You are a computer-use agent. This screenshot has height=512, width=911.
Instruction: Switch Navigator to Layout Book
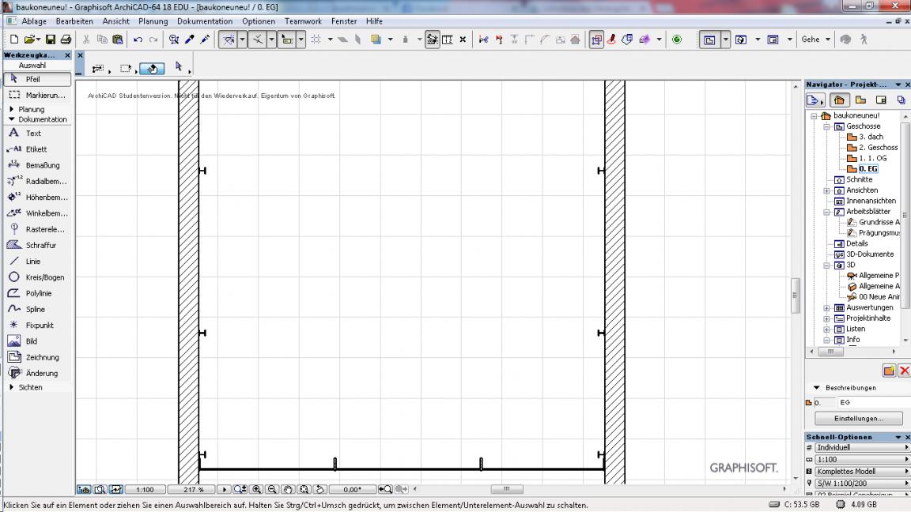click(x=881, y=100)
